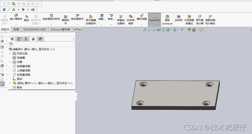The image size is (252, 134).
Task: Switch to the 3DSource零件库 tab
Action: pos(60,29)
